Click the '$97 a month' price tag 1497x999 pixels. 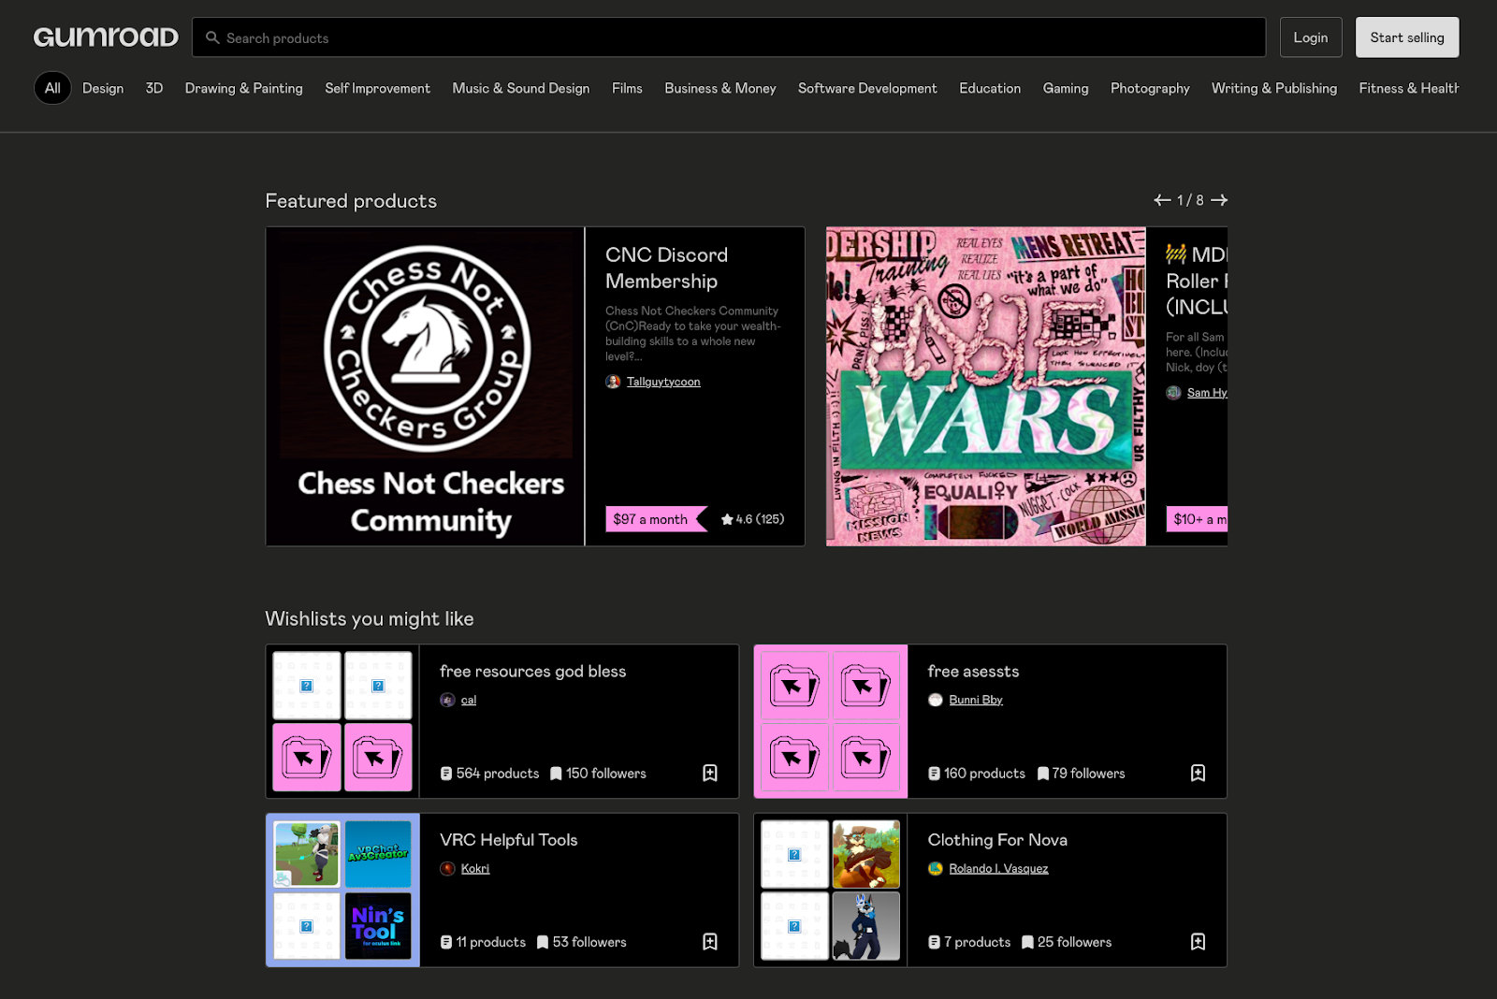point(654,519)
